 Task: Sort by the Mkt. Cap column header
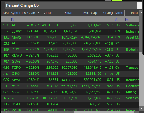click(x=90, y=13)
